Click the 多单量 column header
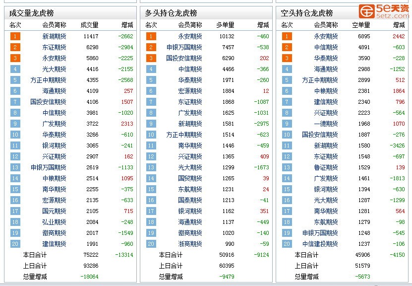This screenshot has height=286, width=412. pyautogui.click(x=225, y=25)
